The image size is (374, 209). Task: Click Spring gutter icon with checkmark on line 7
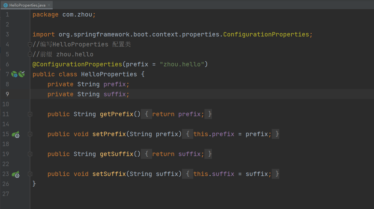click(x=22, y=74)
